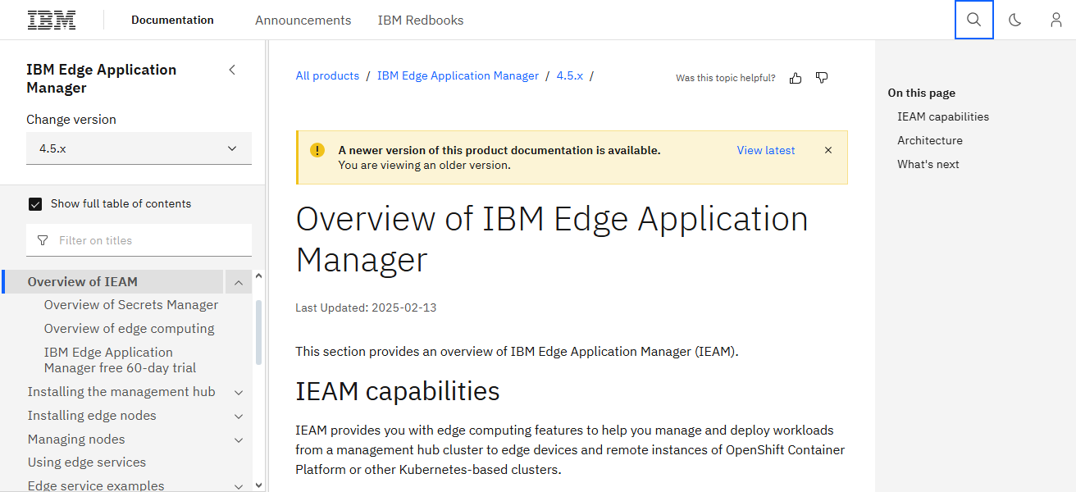Image resolution: width=1076 pixels, height=492 pixels.
Task: Open the user profile icon
Action: pyautogui.click(x=1055, y=20)
